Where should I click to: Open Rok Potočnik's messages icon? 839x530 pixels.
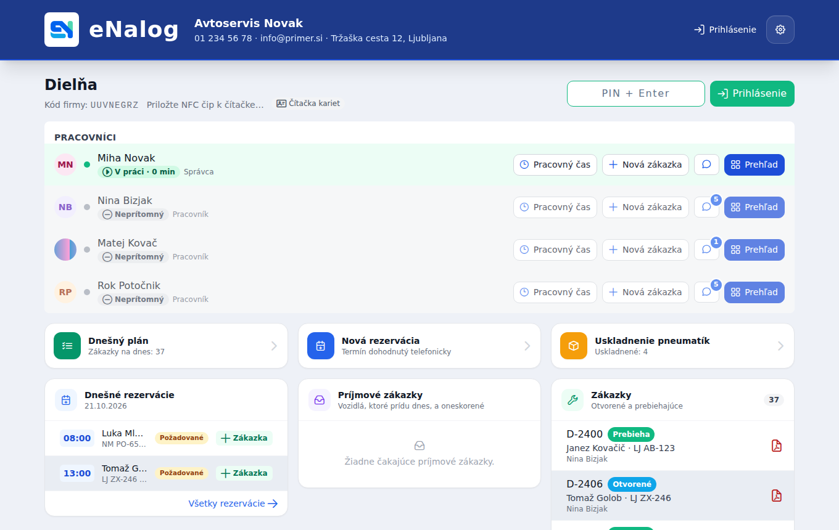707,292
